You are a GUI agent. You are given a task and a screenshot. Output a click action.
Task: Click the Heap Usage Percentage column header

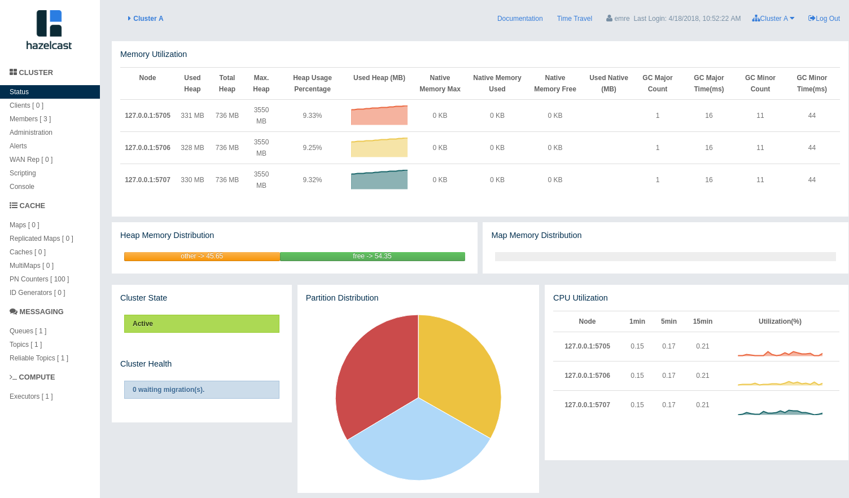pyautogui.click(x=312, y=83)
